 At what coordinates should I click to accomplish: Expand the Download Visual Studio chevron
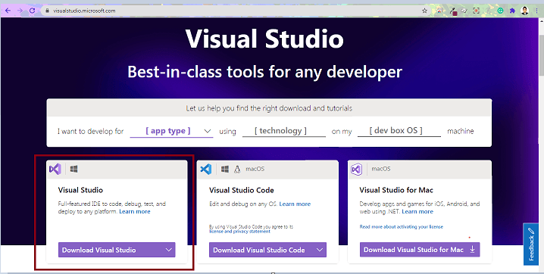click(169, 250)
